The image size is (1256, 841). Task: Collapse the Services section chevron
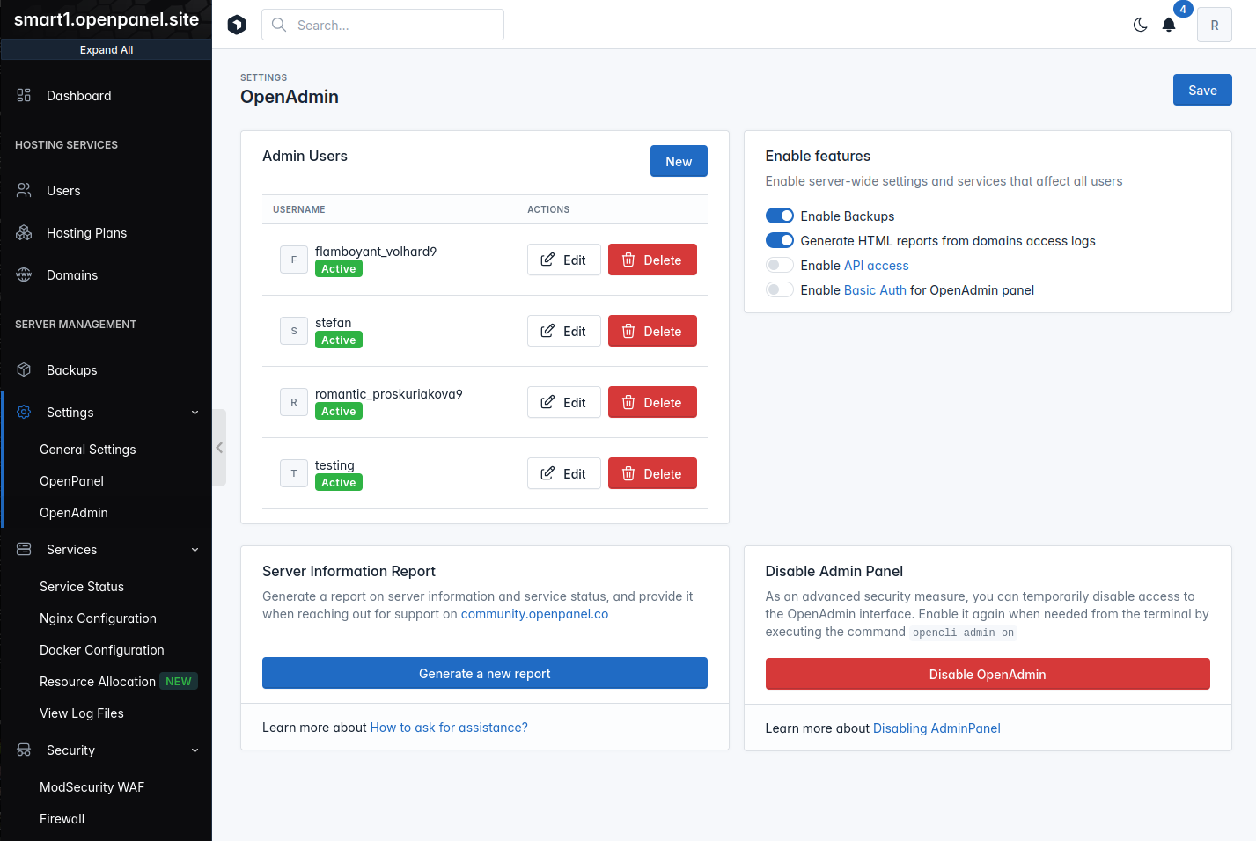195,550
